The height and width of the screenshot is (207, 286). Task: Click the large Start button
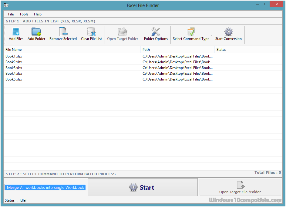pyautogui.click(x=143, y=187)
